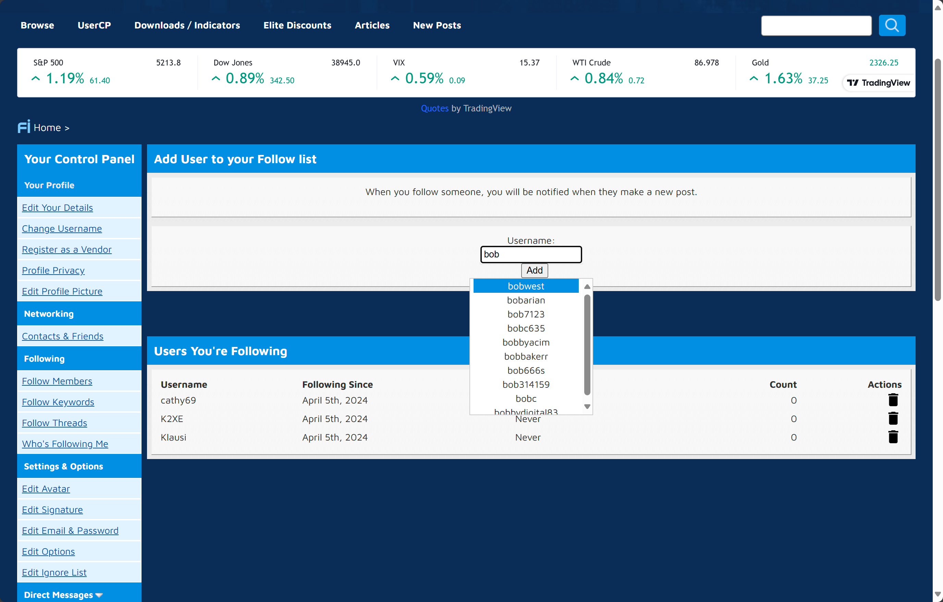Remove Klausi using trash icon
The width and height of the screenshot is (943, 602).
point(893,437)
